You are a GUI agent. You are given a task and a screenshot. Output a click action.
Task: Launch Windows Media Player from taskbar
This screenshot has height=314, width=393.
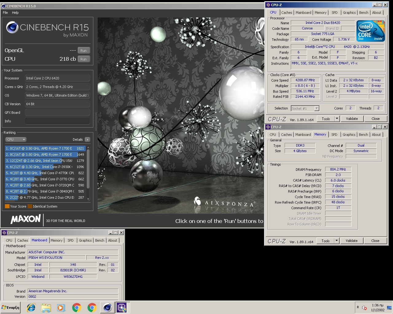click(61, 308)
